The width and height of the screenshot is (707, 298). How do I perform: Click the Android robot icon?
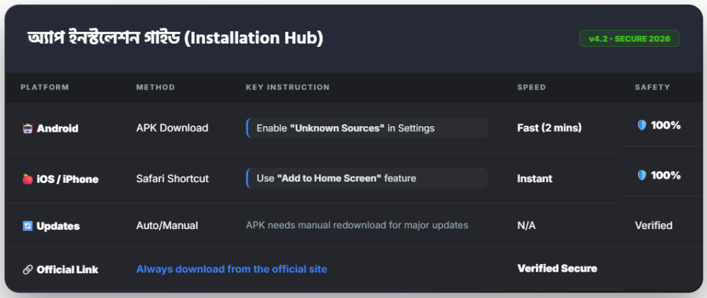point(28,128)
